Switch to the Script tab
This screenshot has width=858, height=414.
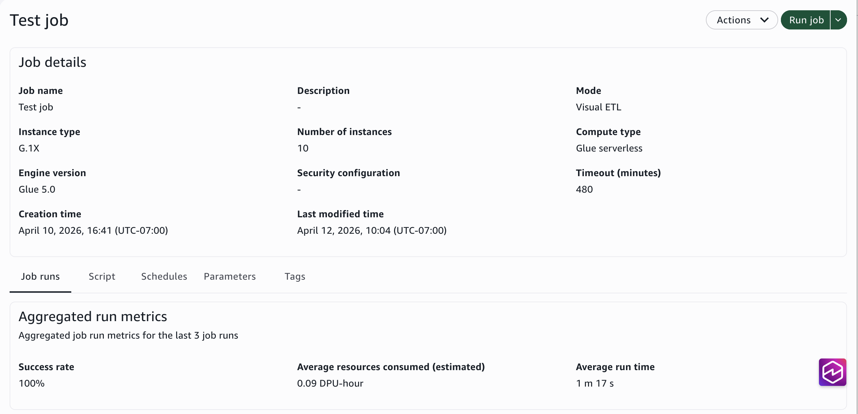click(102, 277)
